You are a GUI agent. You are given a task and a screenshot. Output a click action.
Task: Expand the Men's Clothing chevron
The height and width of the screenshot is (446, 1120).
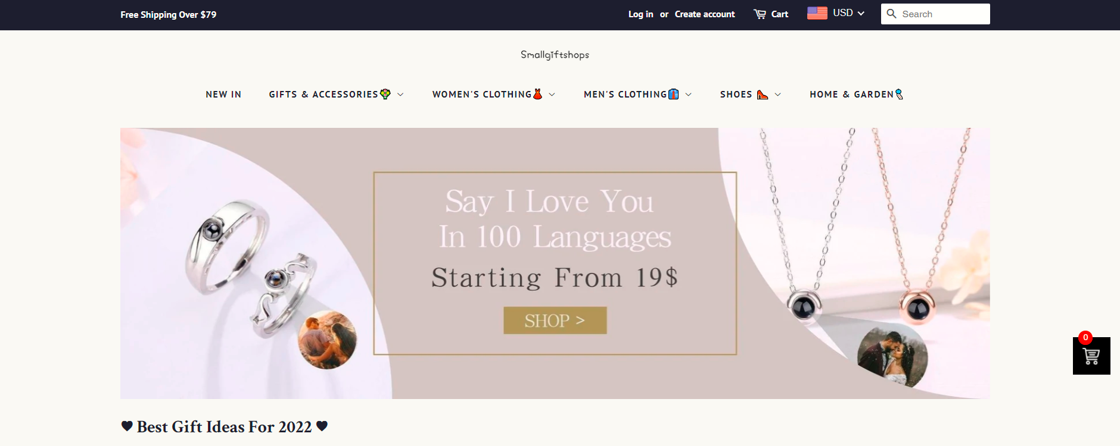point(689,95)
